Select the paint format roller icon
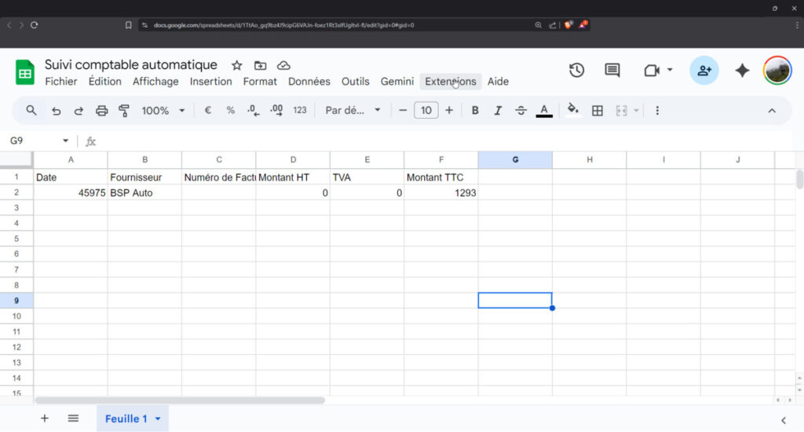 pyautogui.click(x=124, y=111)
